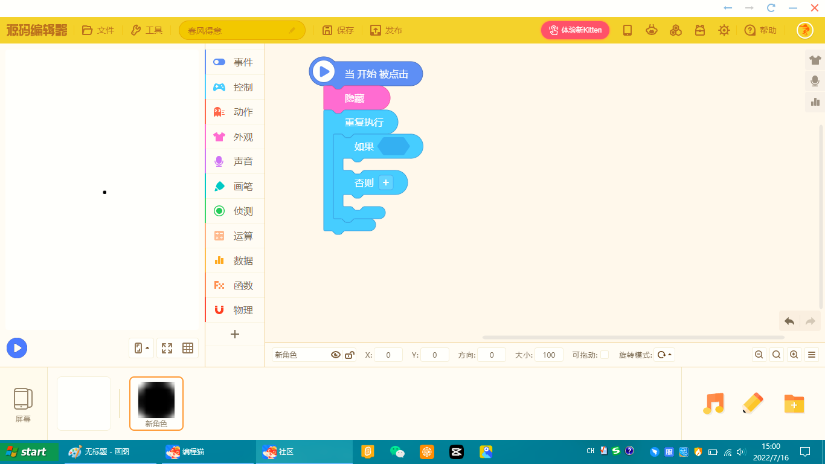This screenshot has height=464, width=825.
Task: Select the 画笔 block category
Action: click(x=235, y=186)
